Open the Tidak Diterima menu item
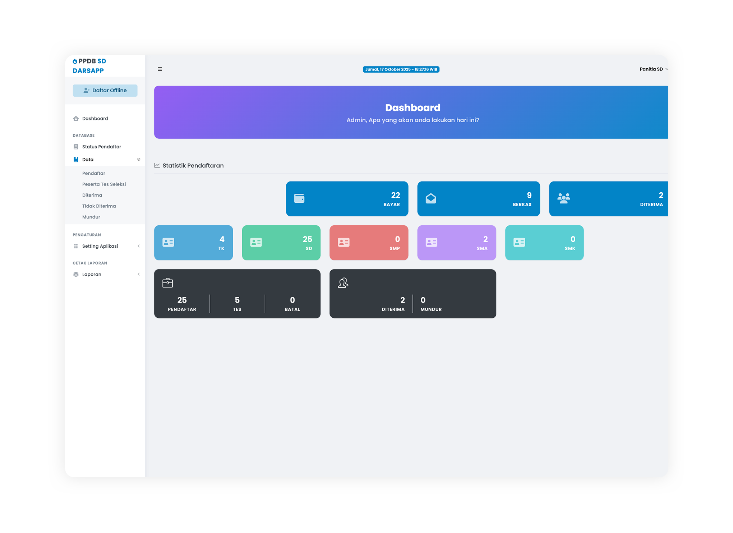The image size is (733, 533). (x=99, y=206)
